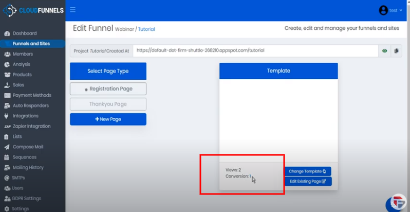Screen dimensions: 410x212
Task: Select the Registration Page type
Action: click(108, 89)
